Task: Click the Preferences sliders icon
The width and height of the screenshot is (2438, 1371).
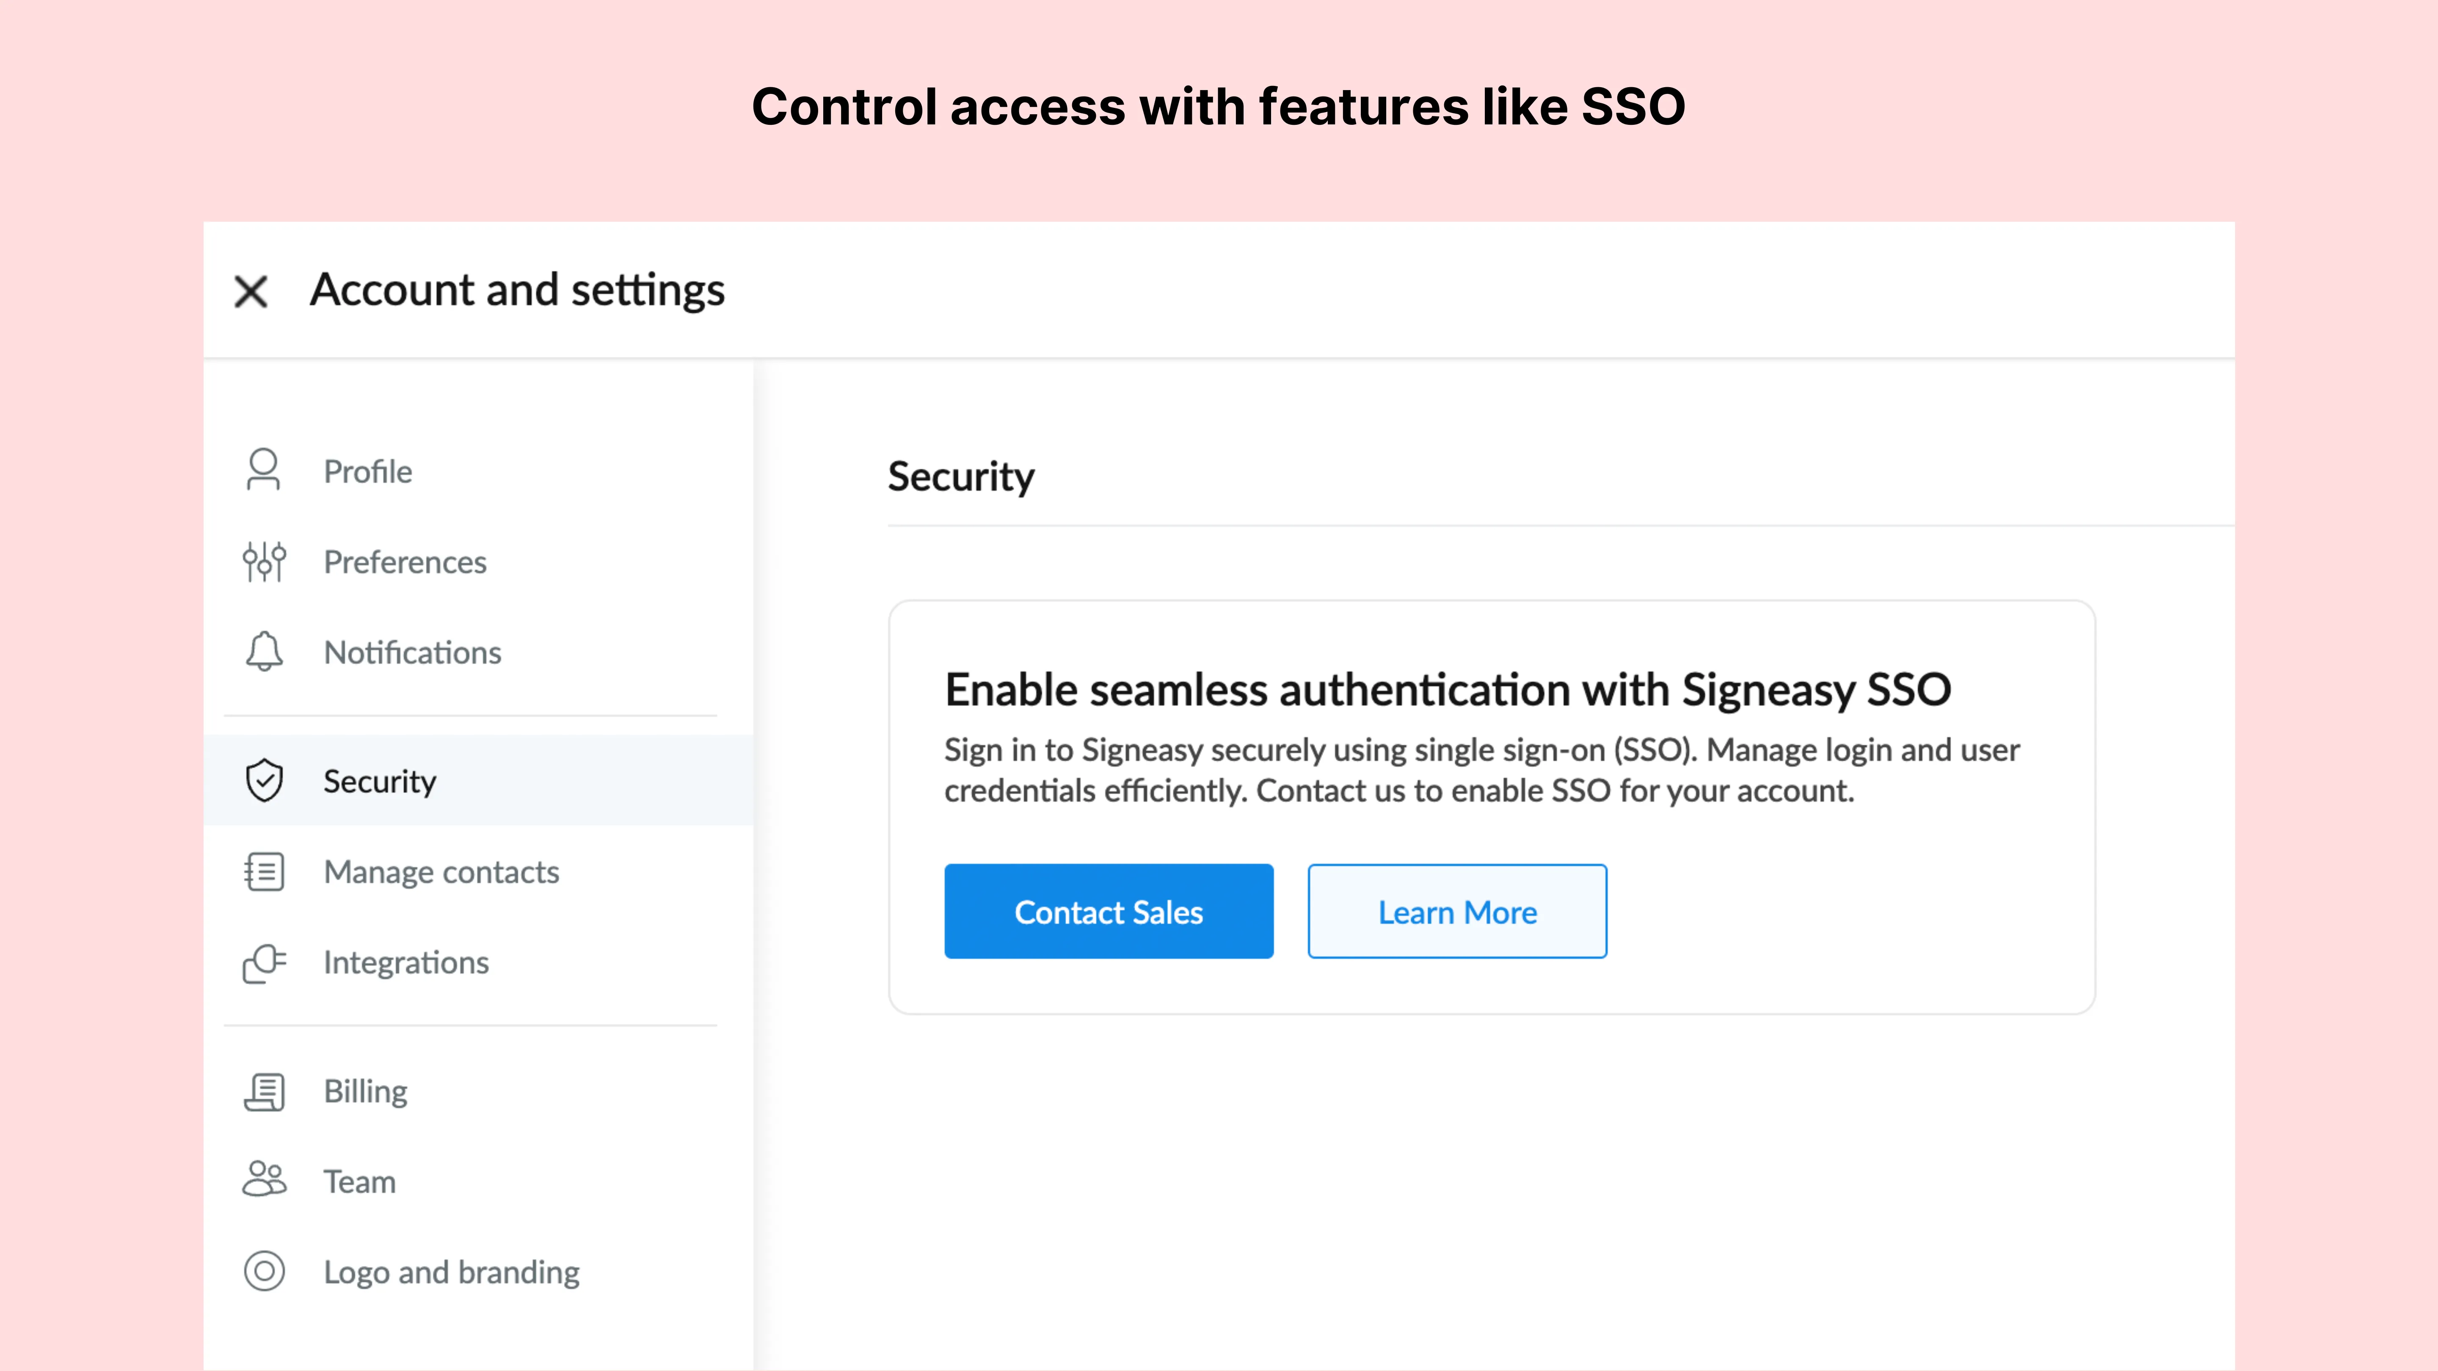Action: (264, 561)
